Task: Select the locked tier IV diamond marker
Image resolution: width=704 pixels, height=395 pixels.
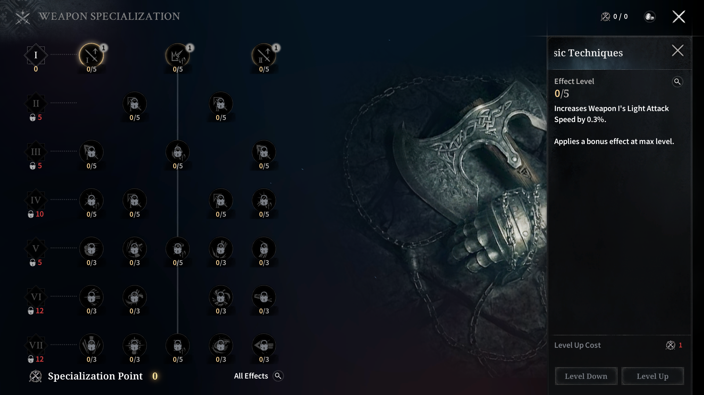Action: click(36, 200)
